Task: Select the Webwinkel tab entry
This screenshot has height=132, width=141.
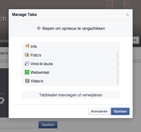Action: point(71,72)
